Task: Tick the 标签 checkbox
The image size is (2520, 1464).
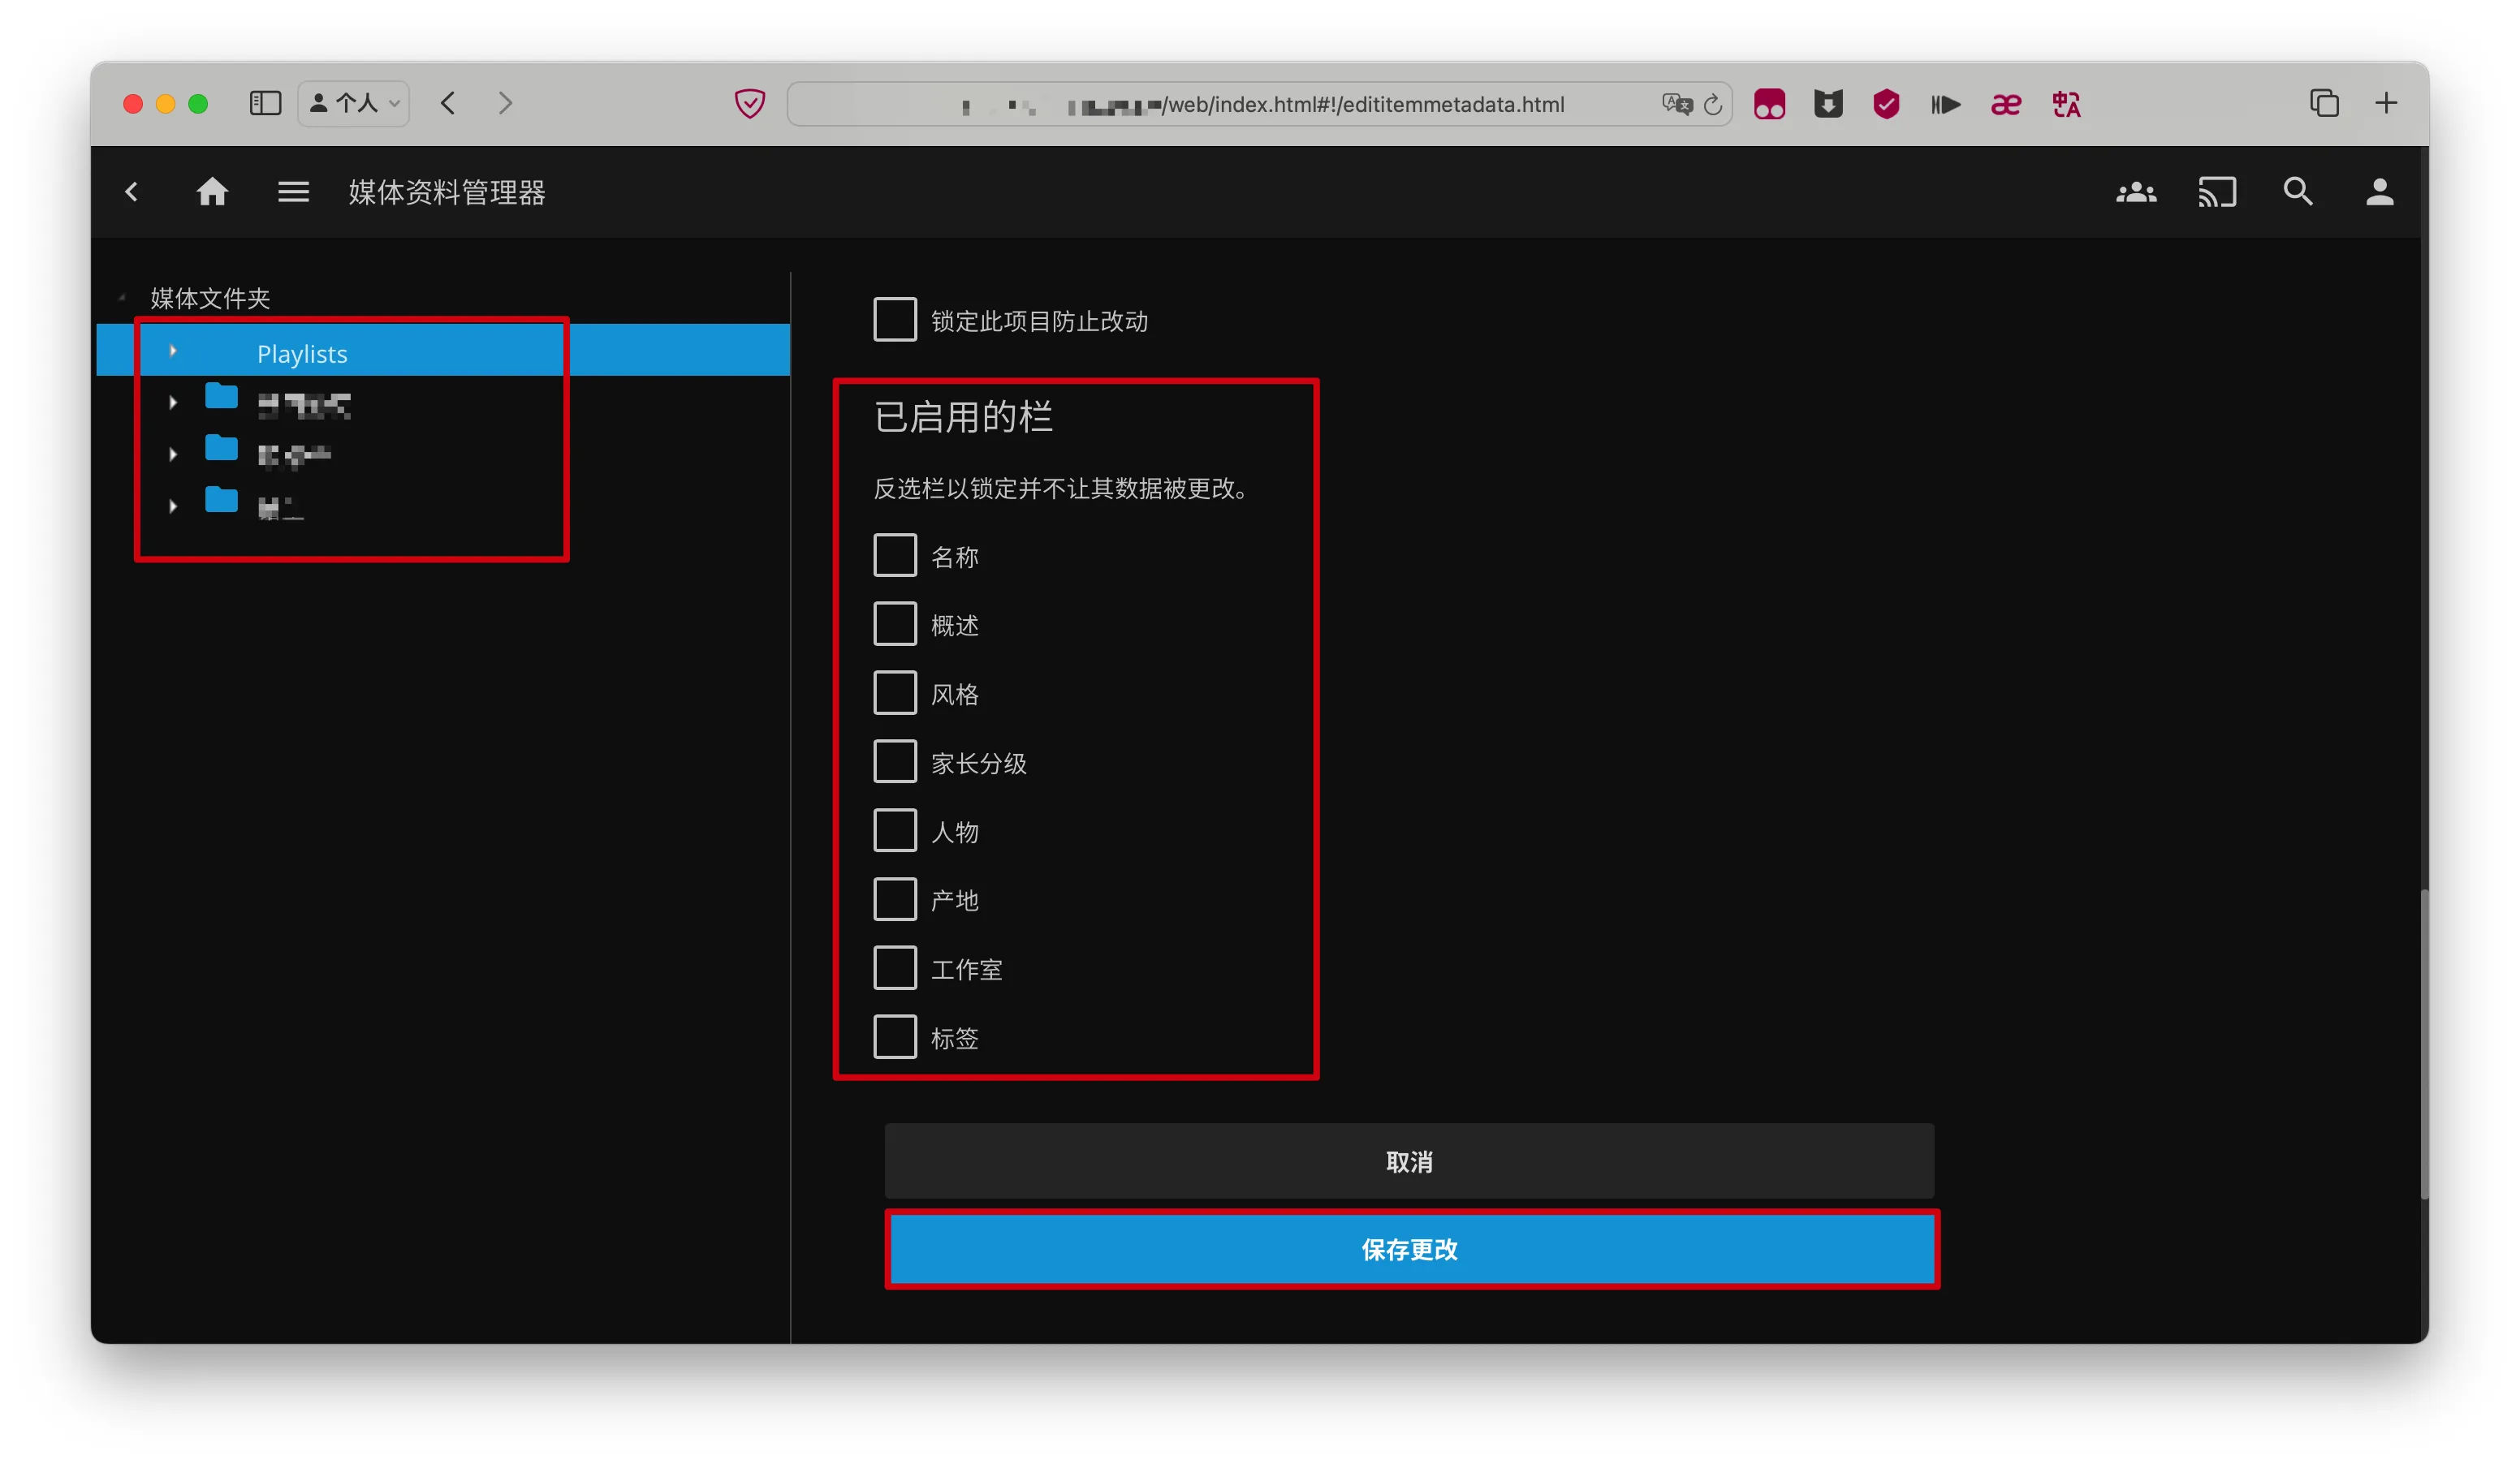Action: 894,1037
